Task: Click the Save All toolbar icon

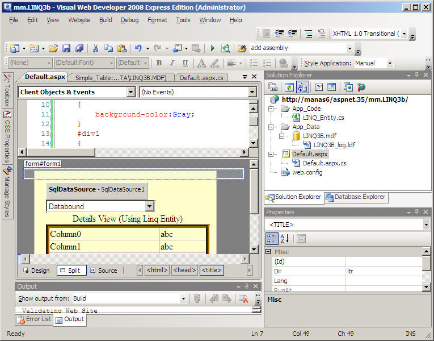Action: (x=80, y=48)
